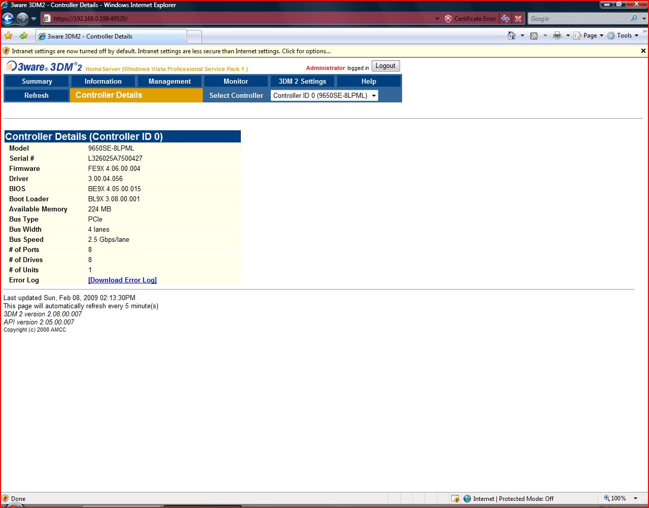Open the Help menu in 3DM2
This screenshot has height=508, width=649.
(x=369, y=81)
